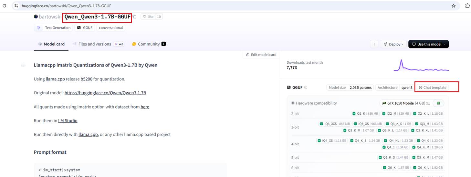The height and width of the screenshot is (177, 471).
Task: Reload the page with the browser refresh icon
Action: coord(5,6)
